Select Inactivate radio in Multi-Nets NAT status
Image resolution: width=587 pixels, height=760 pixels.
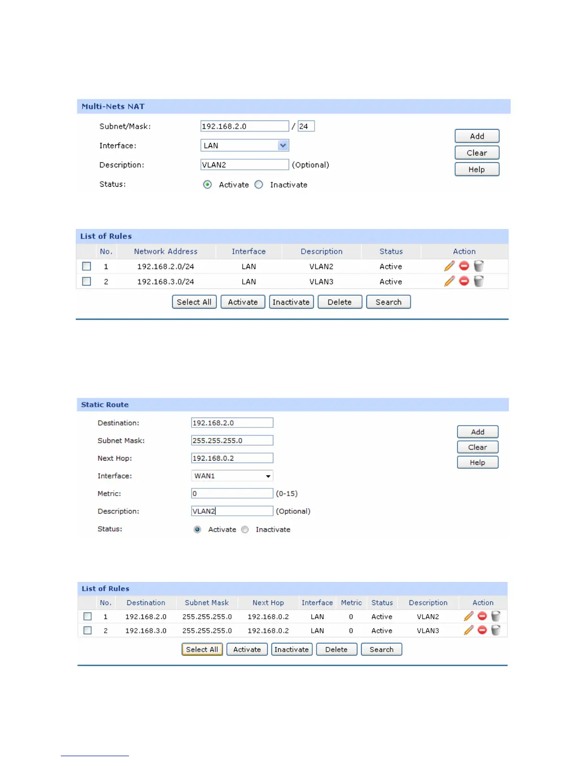click(x=258, y=184)
